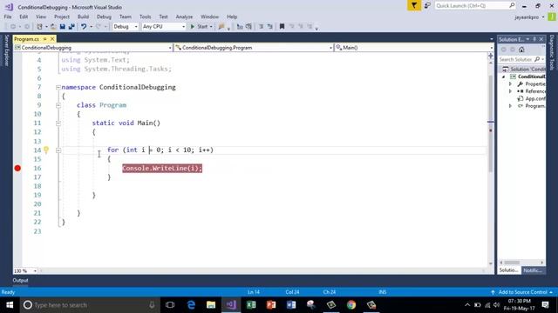Open Word from taskbar
Viewport: 558px width, 313px height.
click(291, 305)
